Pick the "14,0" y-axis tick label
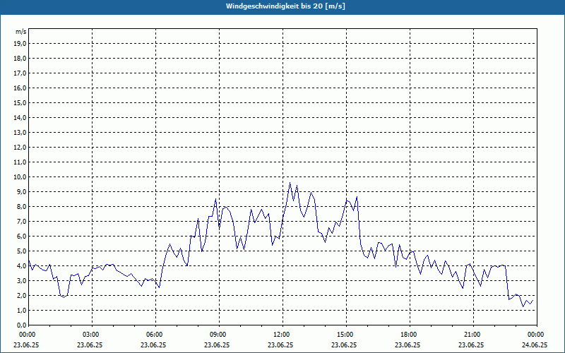The image size is (565, 353). pos(20,118)
